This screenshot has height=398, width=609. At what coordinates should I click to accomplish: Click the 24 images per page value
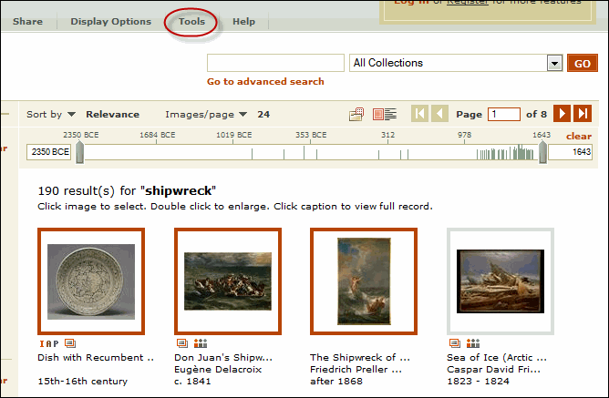[x=263, y=114]
